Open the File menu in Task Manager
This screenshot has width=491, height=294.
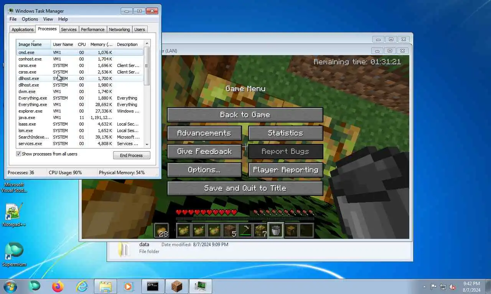[13, 19]
